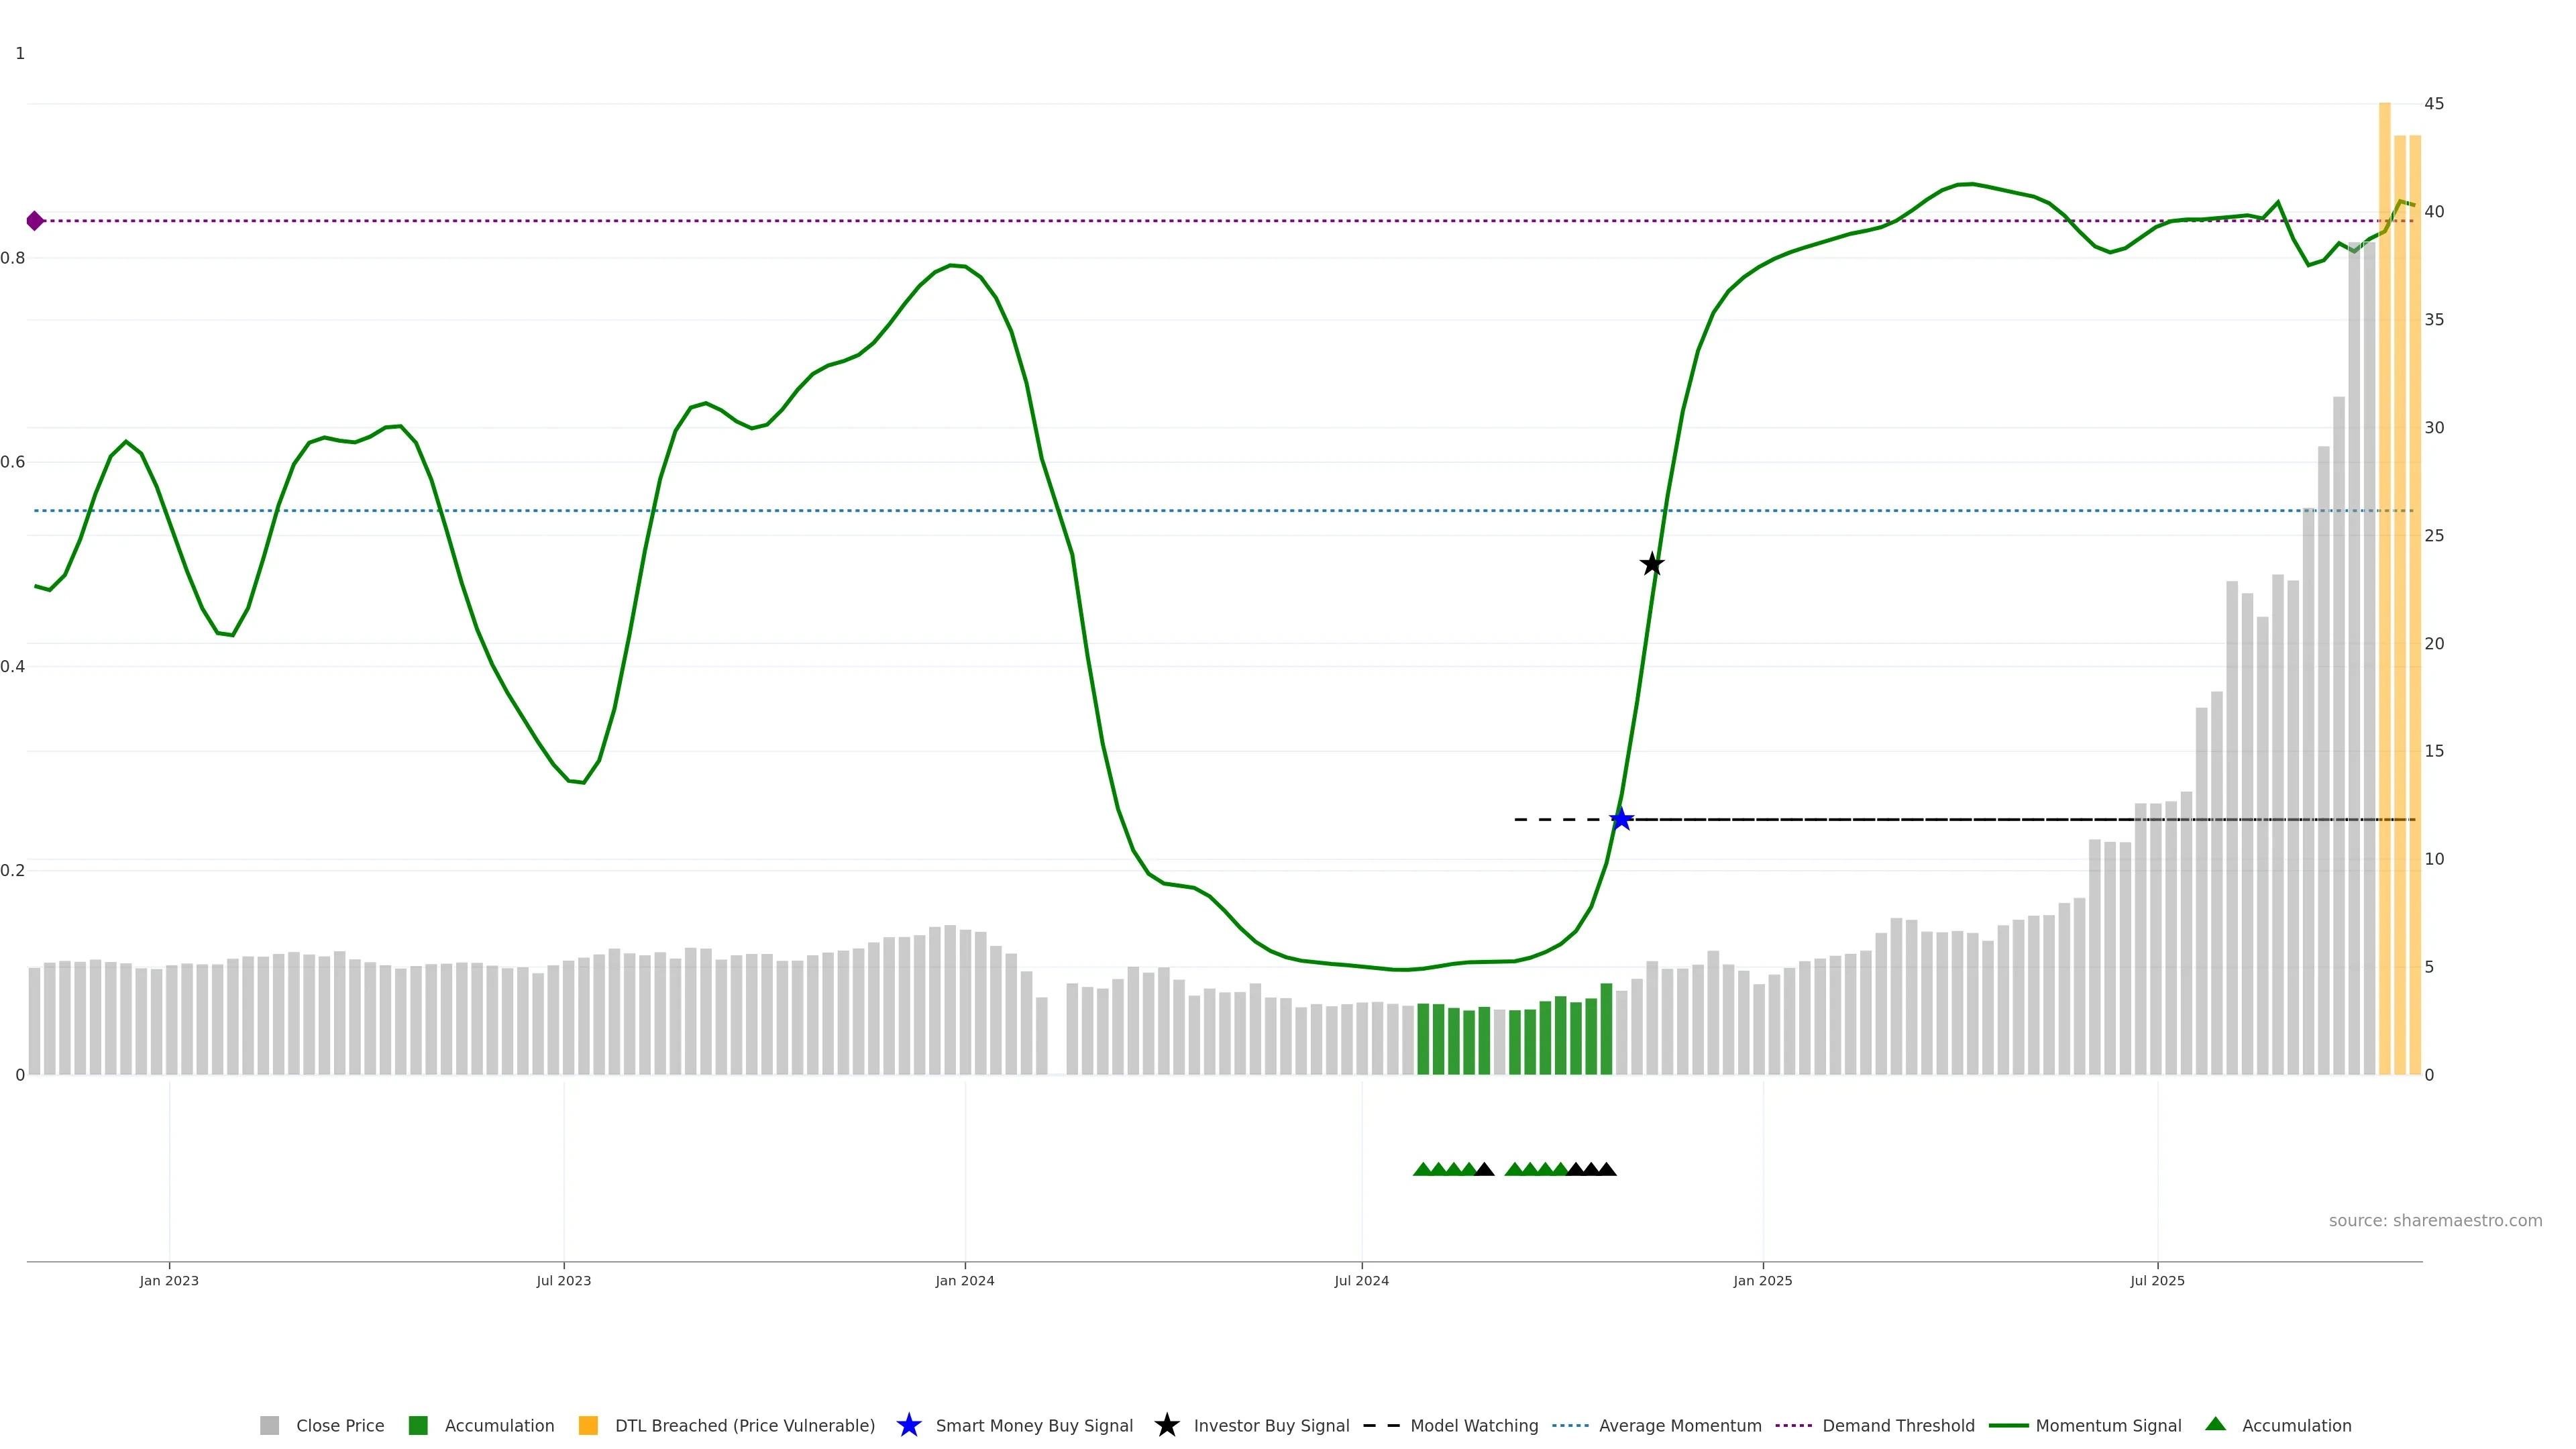Click the Jan 2024 axis label
This screenshot has height=1449, width=2576.
pyautogui.click(x=965, y=1280)
